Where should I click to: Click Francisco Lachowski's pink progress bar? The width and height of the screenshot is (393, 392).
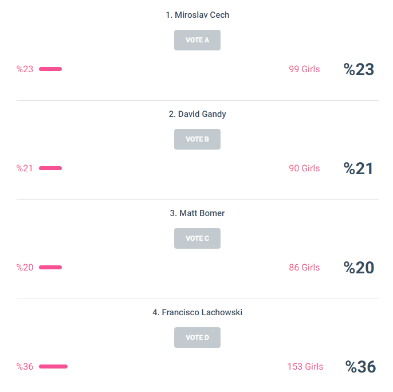(x=53, y=367)
